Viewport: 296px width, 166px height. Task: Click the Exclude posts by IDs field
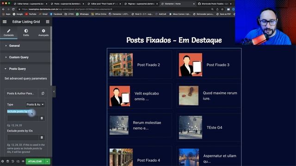[23, 137]
